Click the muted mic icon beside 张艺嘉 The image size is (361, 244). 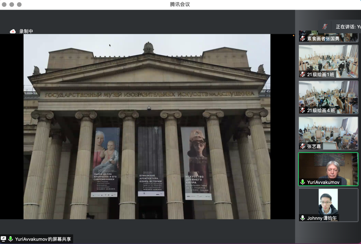tap(303, 146)
